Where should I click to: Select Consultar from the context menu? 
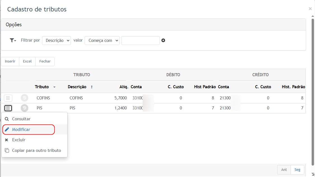click(x=21, y=119)
